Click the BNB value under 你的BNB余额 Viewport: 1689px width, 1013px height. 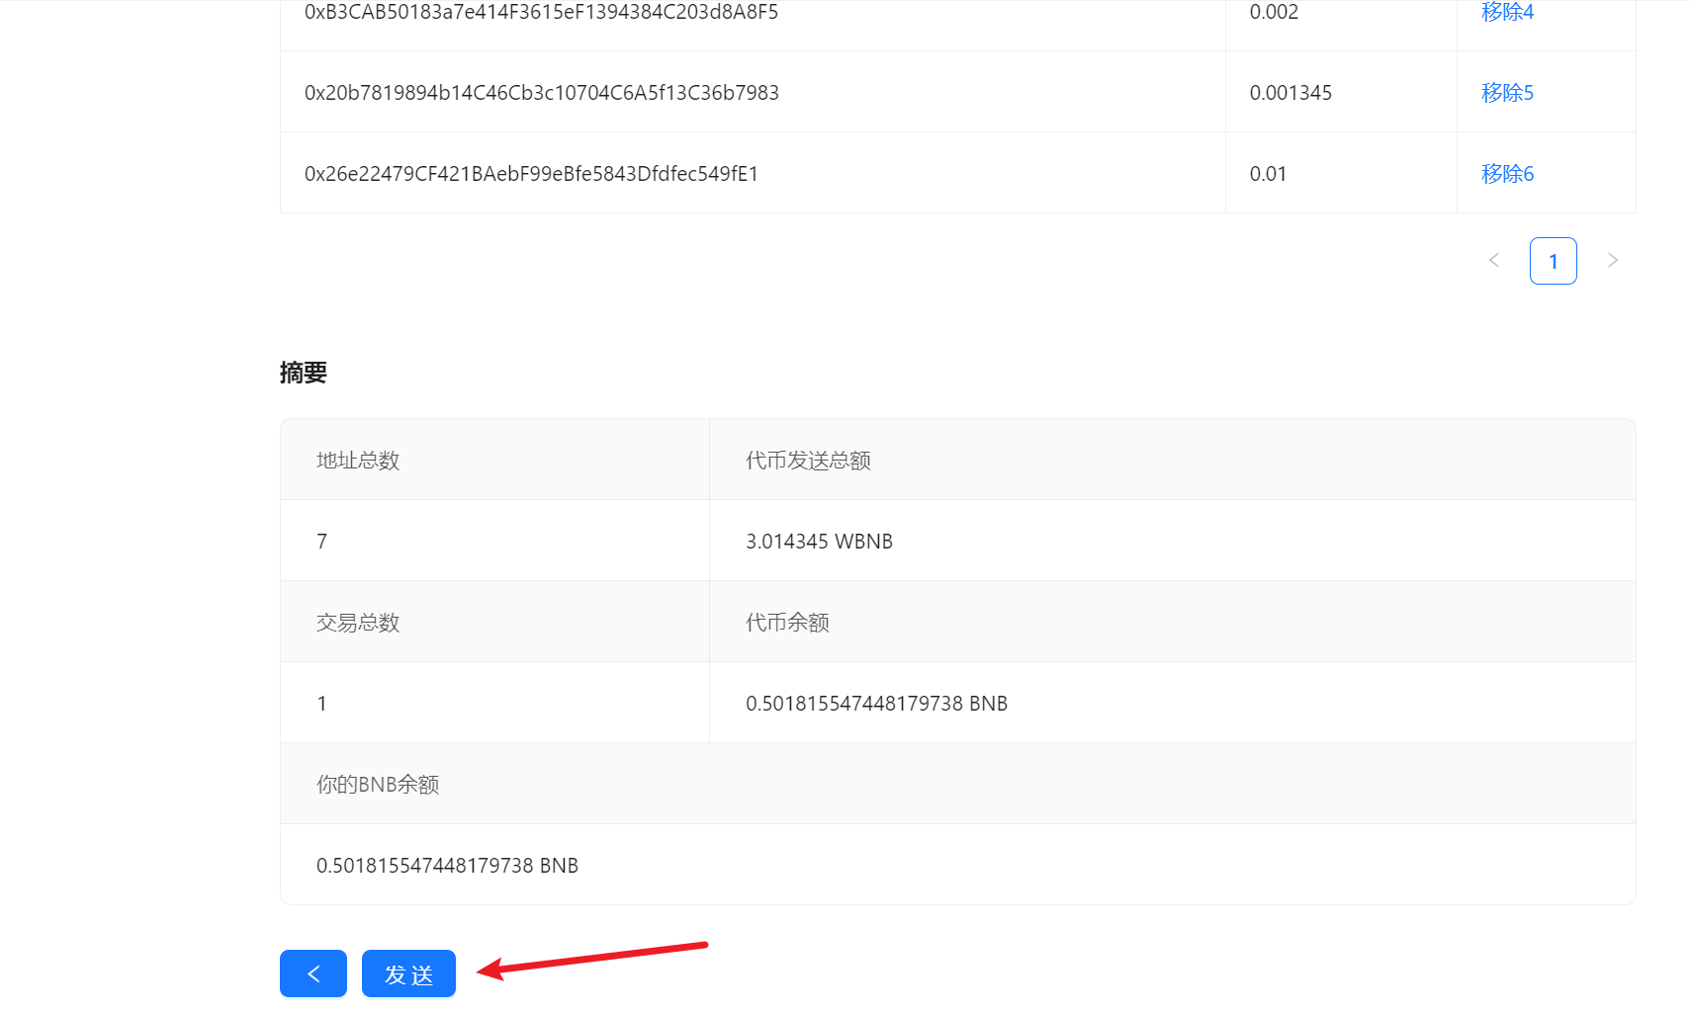point(447,866)
